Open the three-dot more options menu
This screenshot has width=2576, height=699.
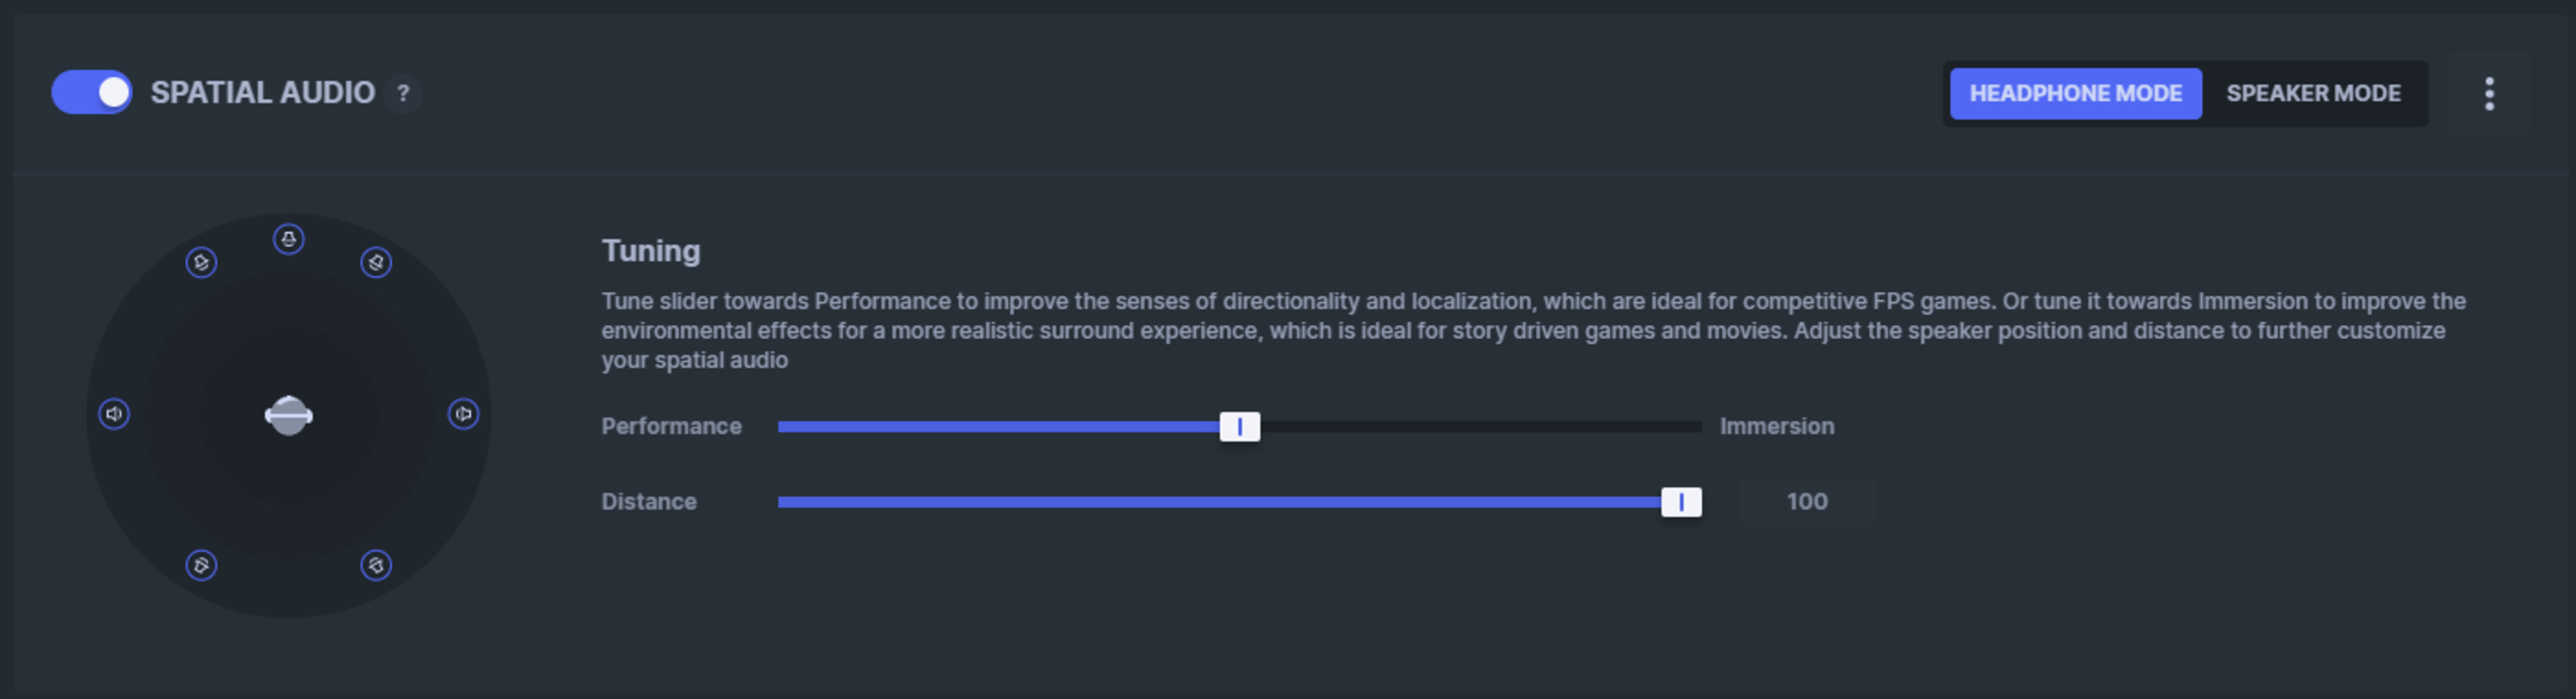click(x=2489, y=94)
